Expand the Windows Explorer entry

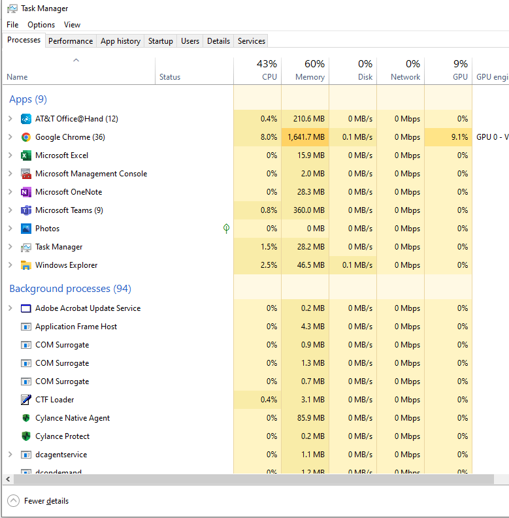tap(10, 265)
